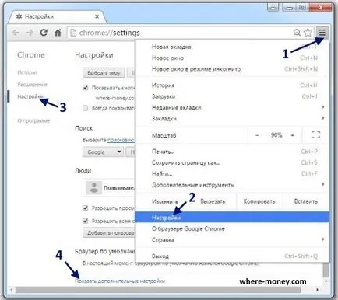338x300 pixels.
Task: Go to the home page icon
Action: (x=58, y=33)
